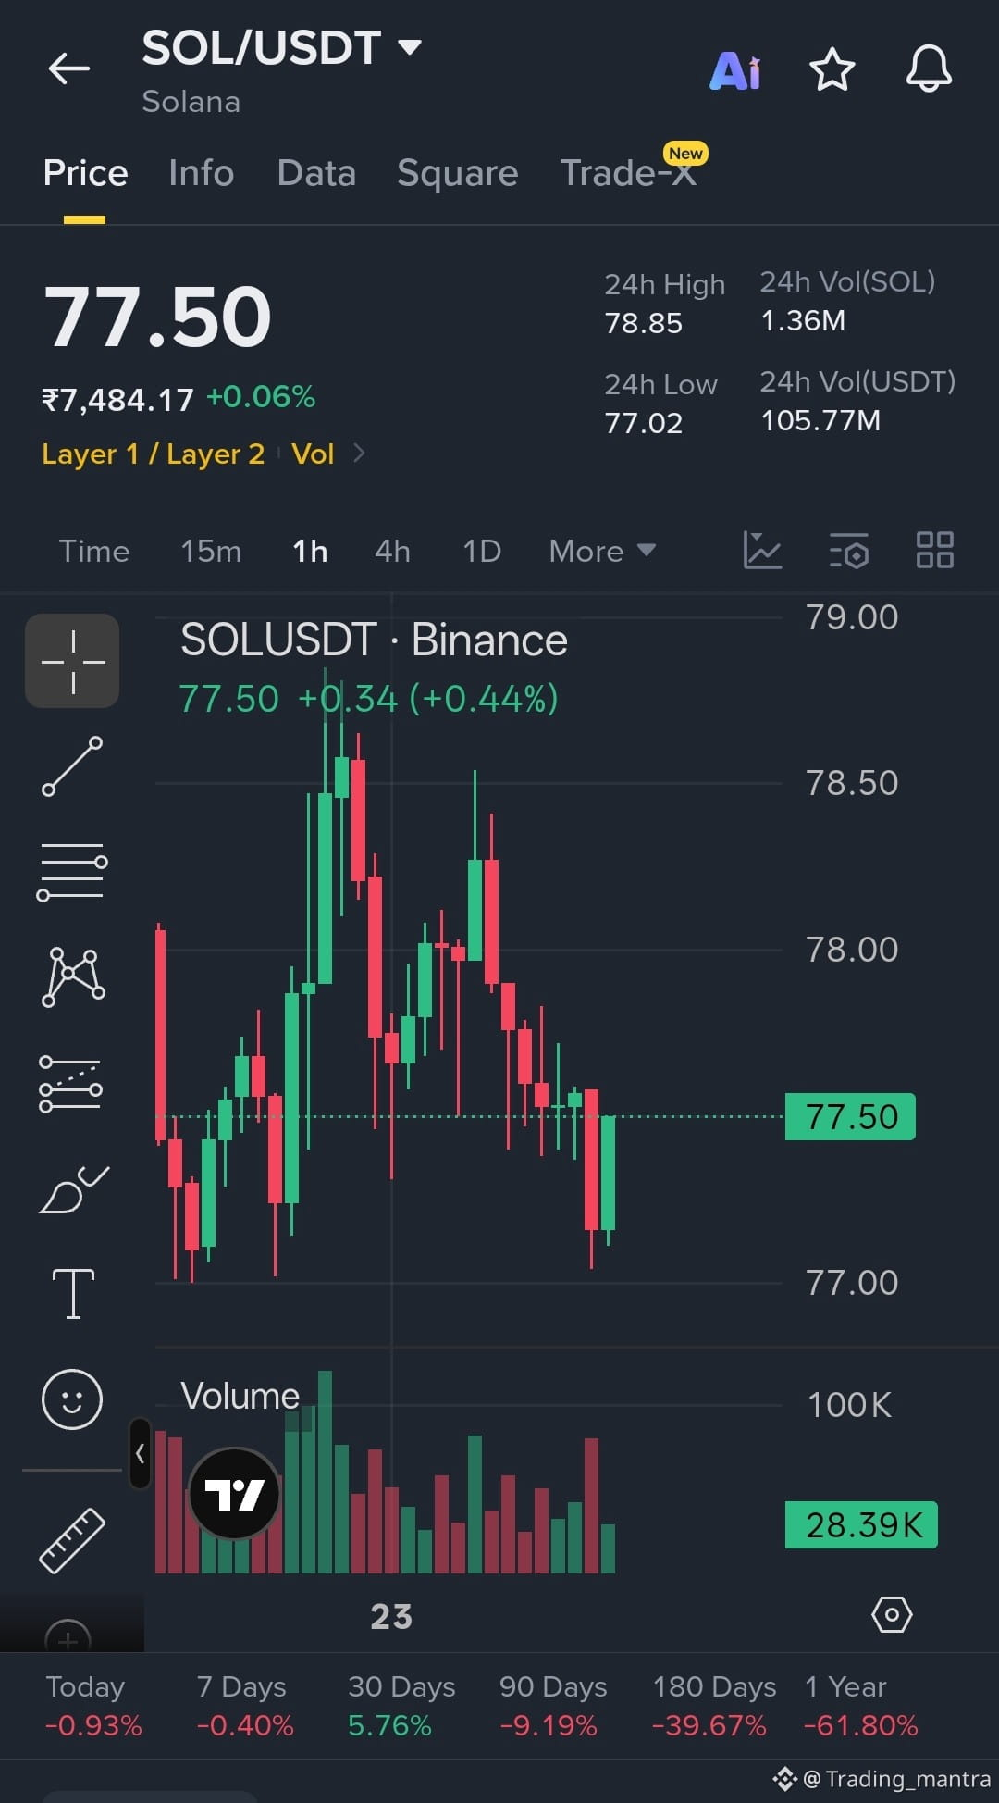The width and height of the screenshot is (999, 1803).
Task: Open the Trade-X tab
Action: tap(628, 173)
